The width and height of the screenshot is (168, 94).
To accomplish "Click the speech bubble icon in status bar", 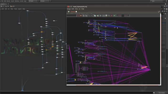I will 154,93.
